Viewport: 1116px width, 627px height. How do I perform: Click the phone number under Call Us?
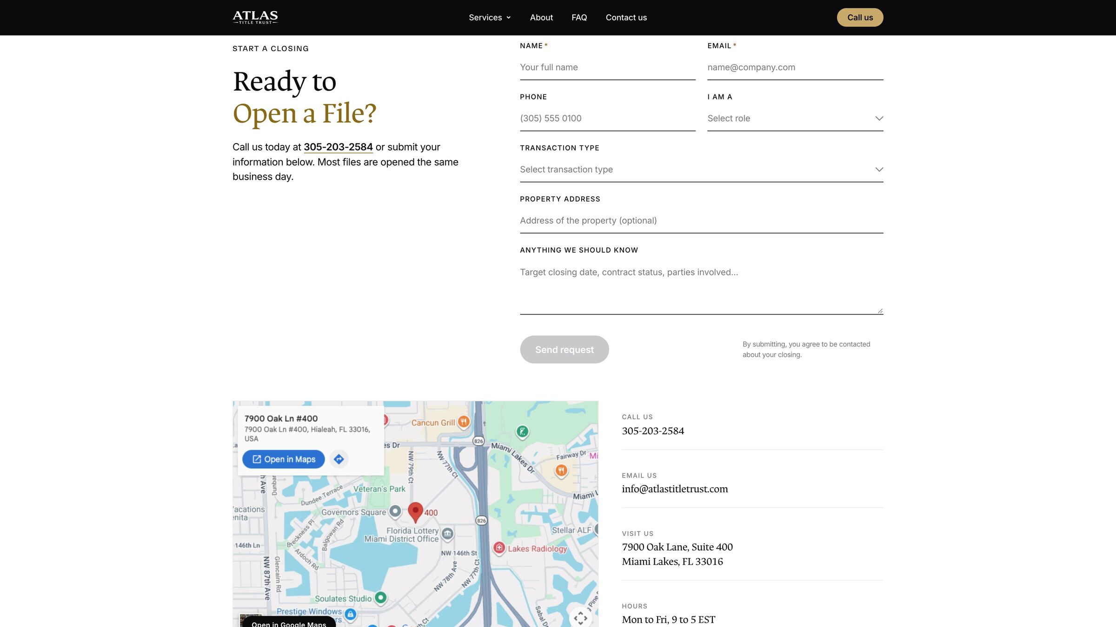653,431
